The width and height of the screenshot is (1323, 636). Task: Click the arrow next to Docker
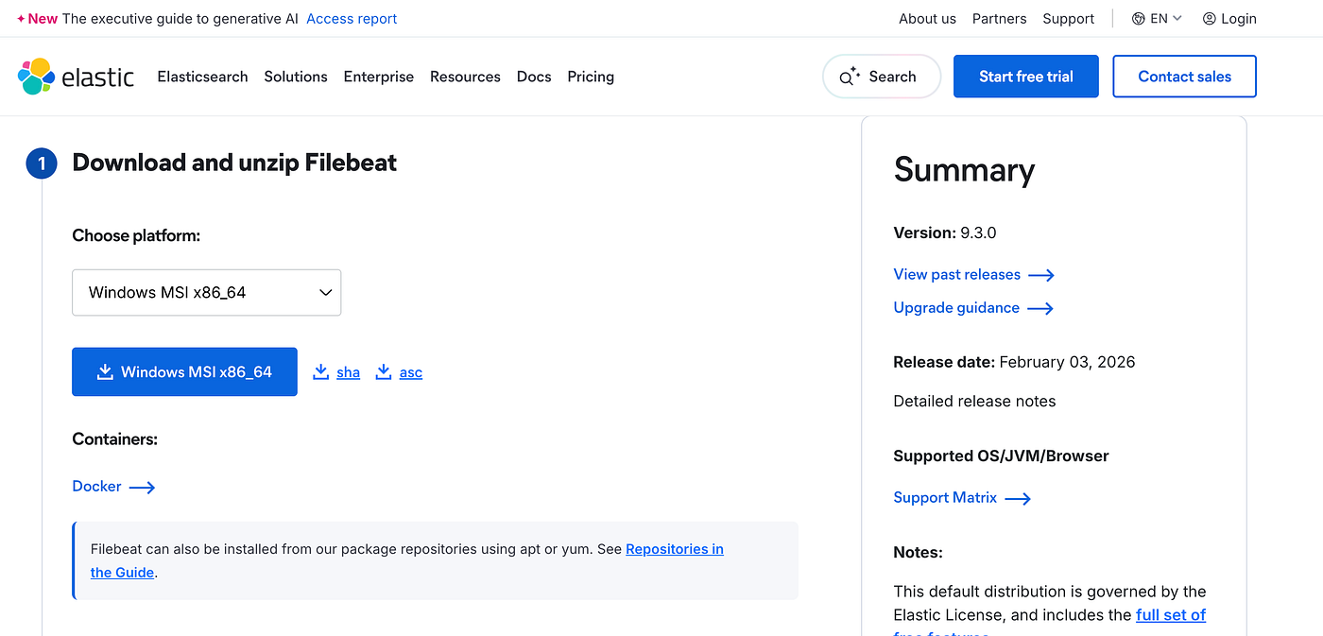(142, 488)
